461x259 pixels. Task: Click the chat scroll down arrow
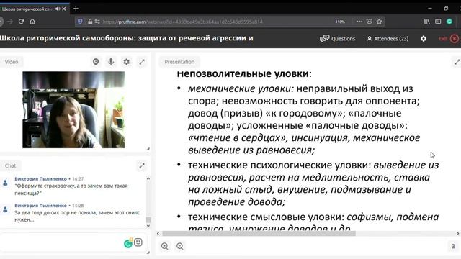point(148,225)
